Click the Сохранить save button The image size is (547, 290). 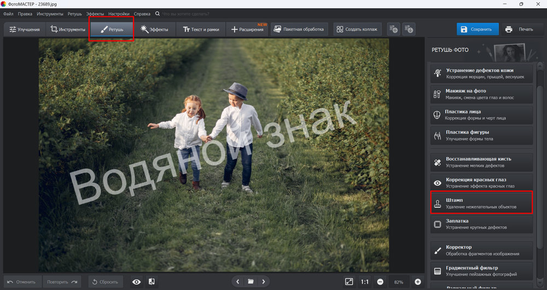pos(478,29)
